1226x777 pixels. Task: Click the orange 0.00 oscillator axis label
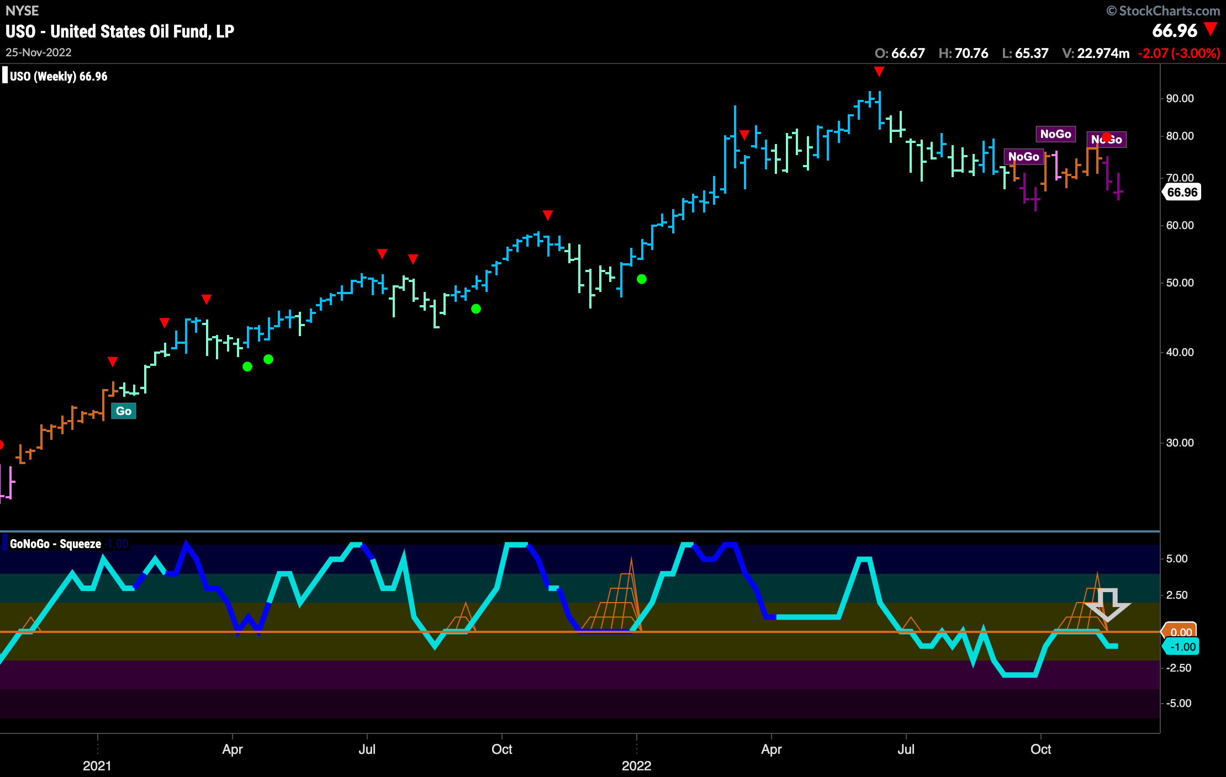click(x=1181, y=632)
